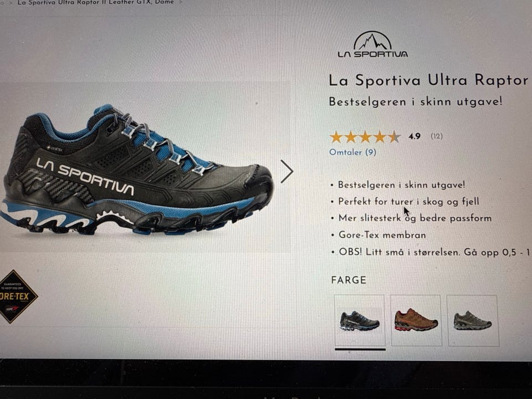Viewport: 532px width, 399px height.
Task: Click the La Sportiva Ultra Raptor title
Action: [429, 80]
